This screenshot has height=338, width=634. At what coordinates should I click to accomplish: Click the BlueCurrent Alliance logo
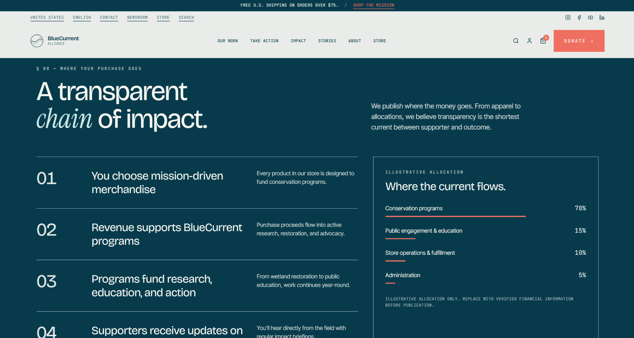click(55, 41)
